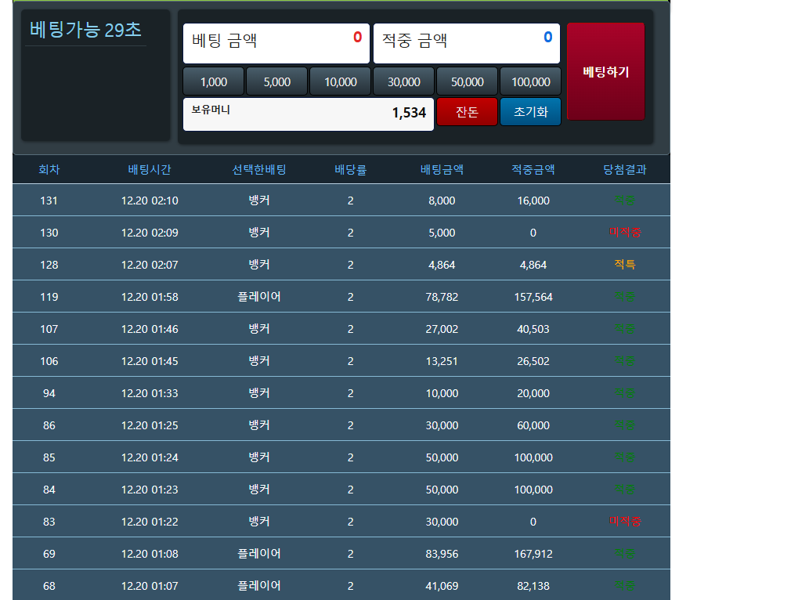
Task: Select round number 86
Action: click(49, 425)
